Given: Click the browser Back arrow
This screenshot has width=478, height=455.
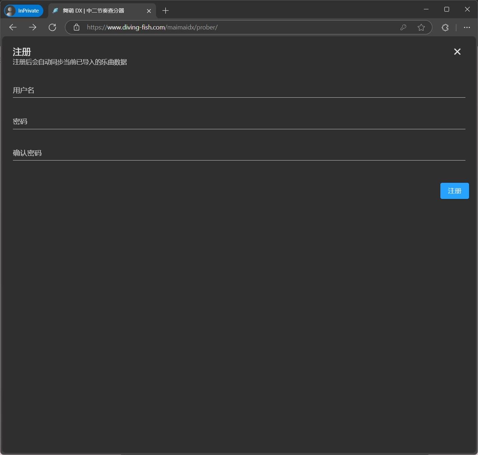Looking at the screenshot, I should pos(13,27).
